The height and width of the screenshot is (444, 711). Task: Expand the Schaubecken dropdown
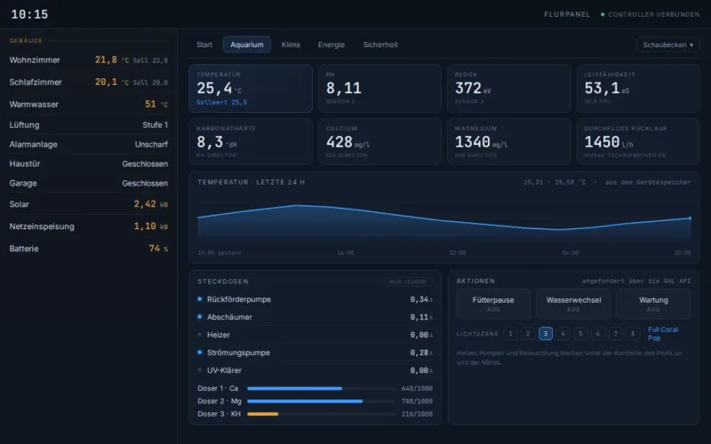coord(667,45)
